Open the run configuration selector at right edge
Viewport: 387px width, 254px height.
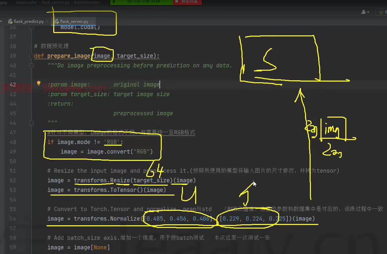[x=381, y=12]
